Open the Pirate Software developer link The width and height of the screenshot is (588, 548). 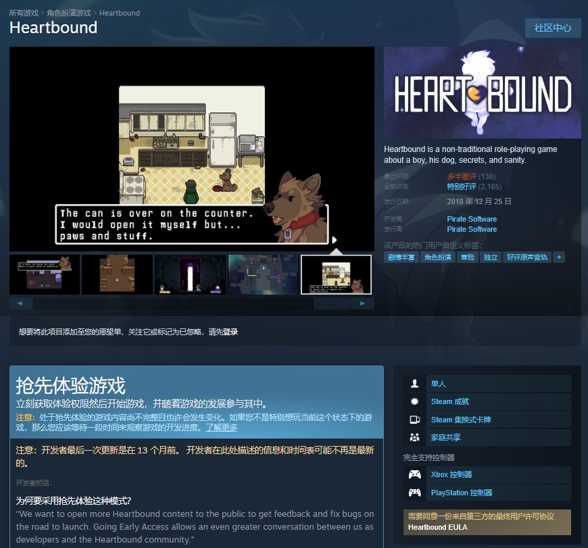[472, 219]
